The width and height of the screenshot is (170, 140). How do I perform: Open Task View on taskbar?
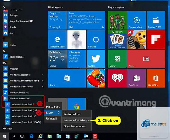click(x=22, y=136)
